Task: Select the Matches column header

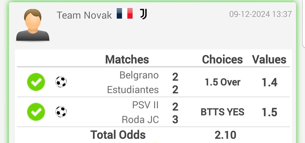Action: click(127, 60)
